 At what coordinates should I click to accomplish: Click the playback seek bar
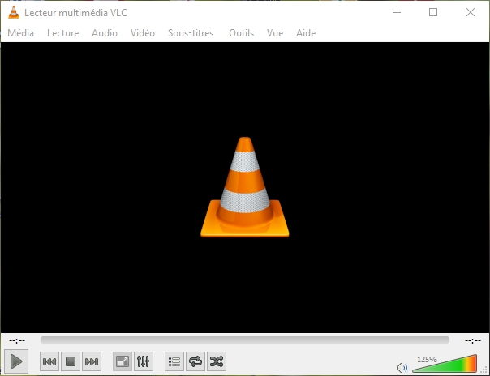244,340
